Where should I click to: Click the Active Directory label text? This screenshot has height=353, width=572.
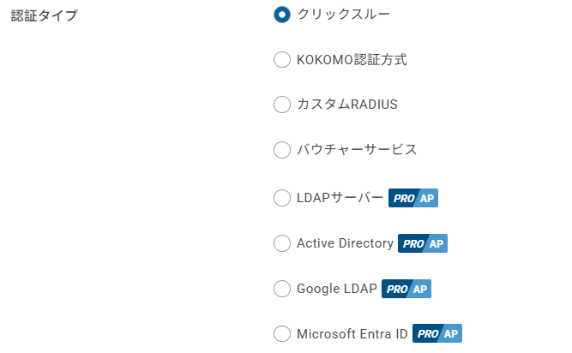pos(345,243)
